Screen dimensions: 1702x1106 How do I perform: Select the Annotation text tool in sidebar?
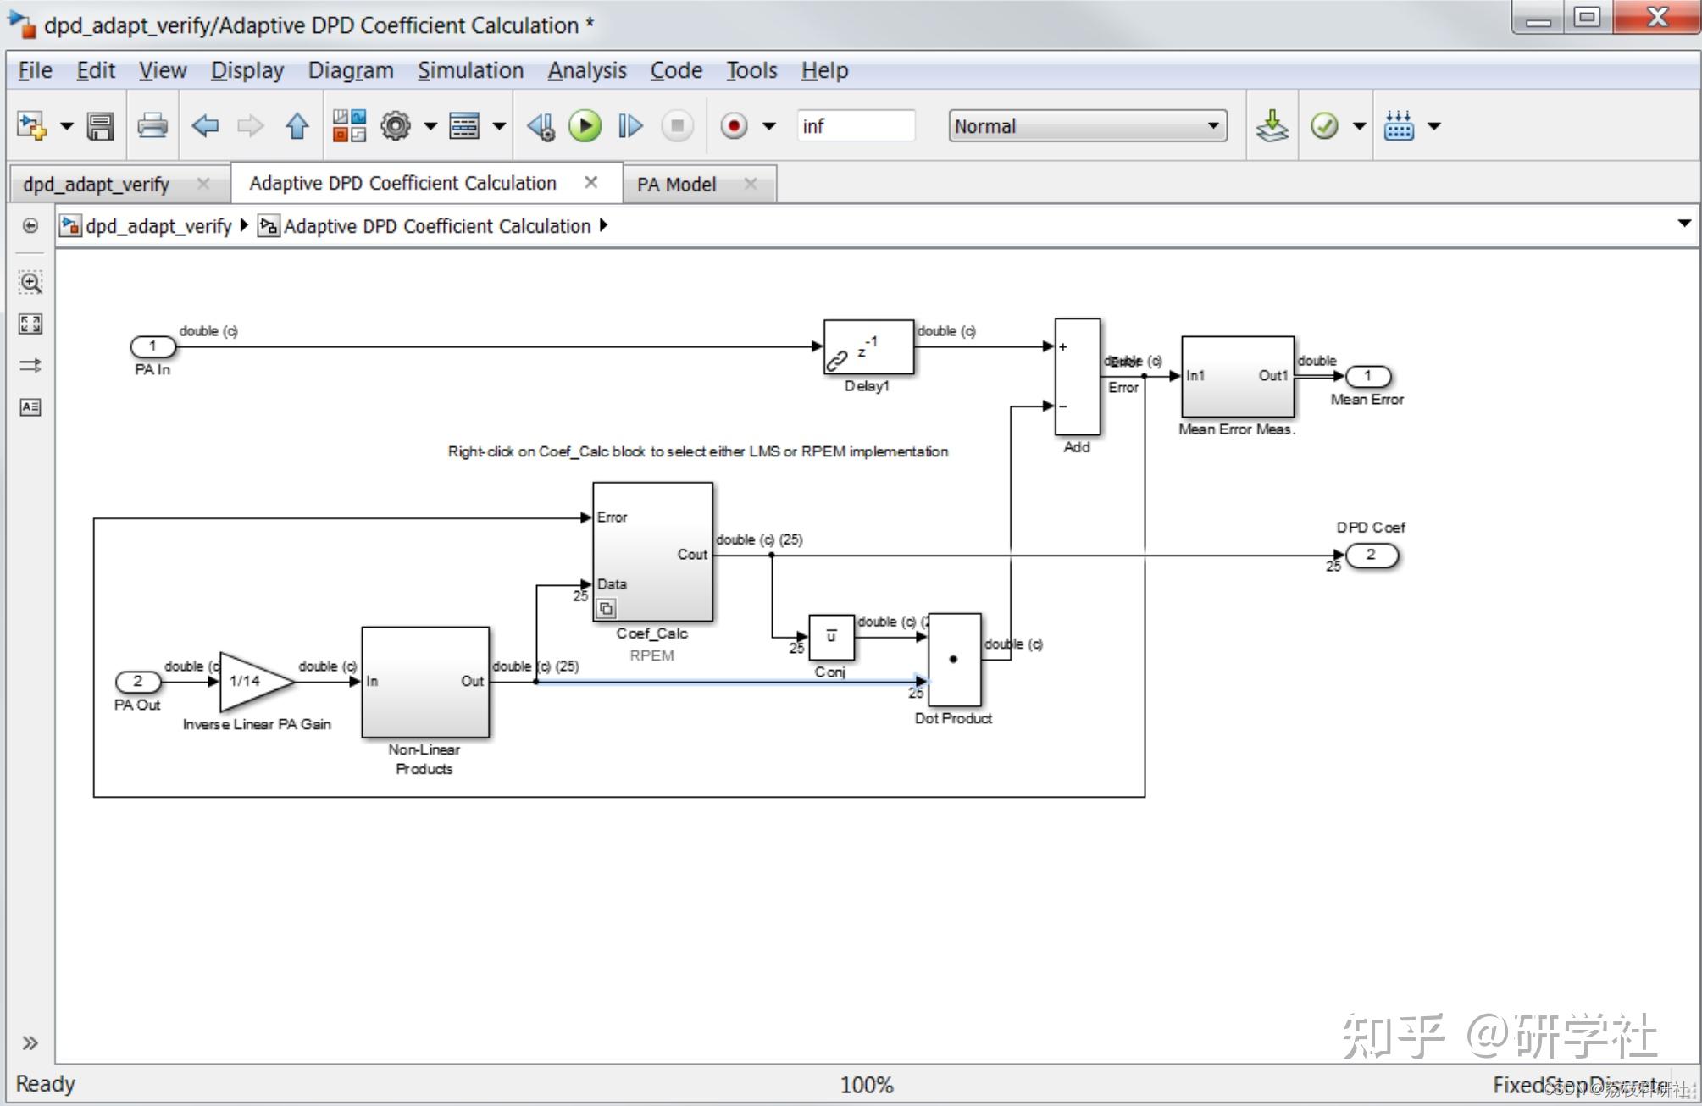30,407
